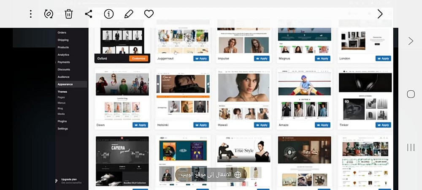
Task: Open Plugins in the sidebar
Action: (62, 121)
